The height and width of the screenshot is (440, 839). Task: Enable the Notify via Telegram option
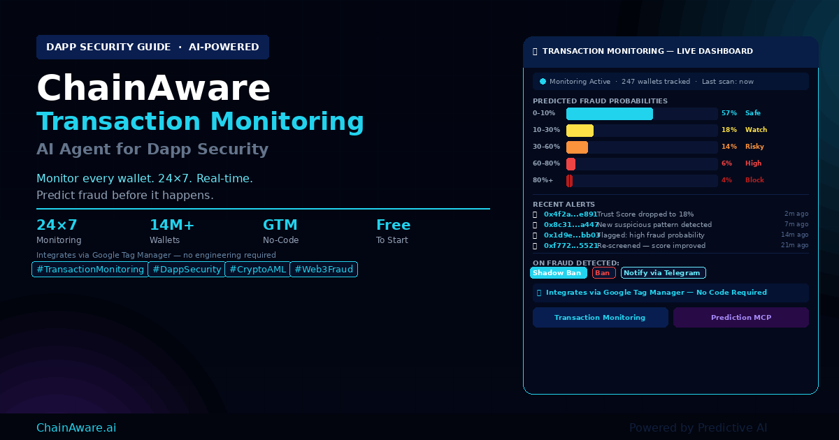pos(663,273)
